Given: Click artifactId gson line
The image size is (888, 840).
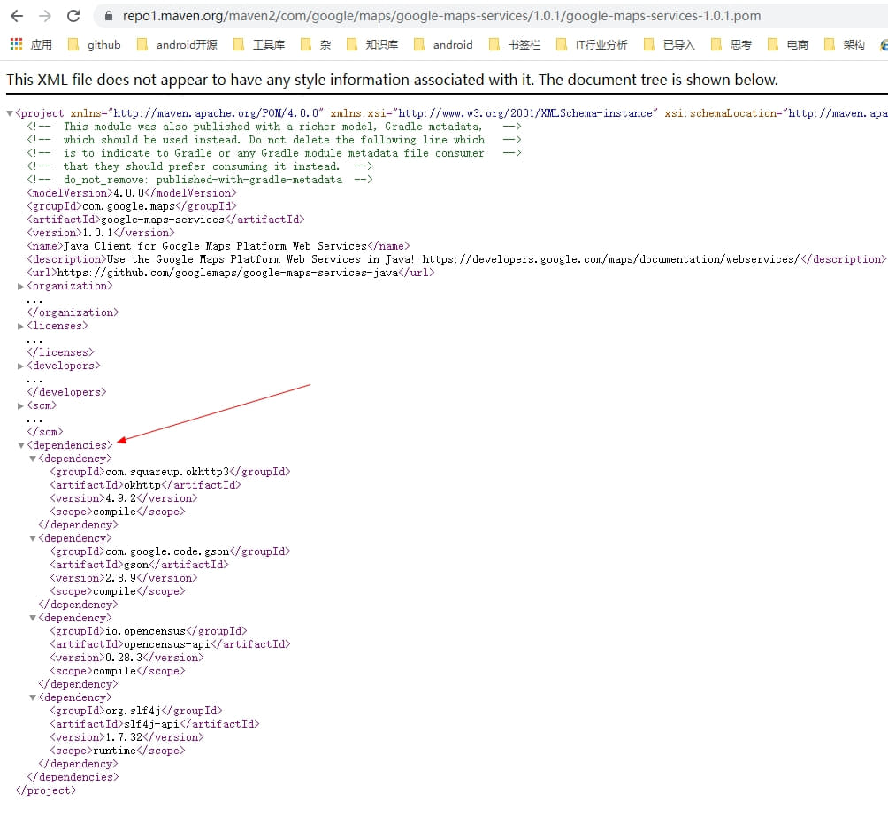Looking at the screenshot, I should (139, 565).
